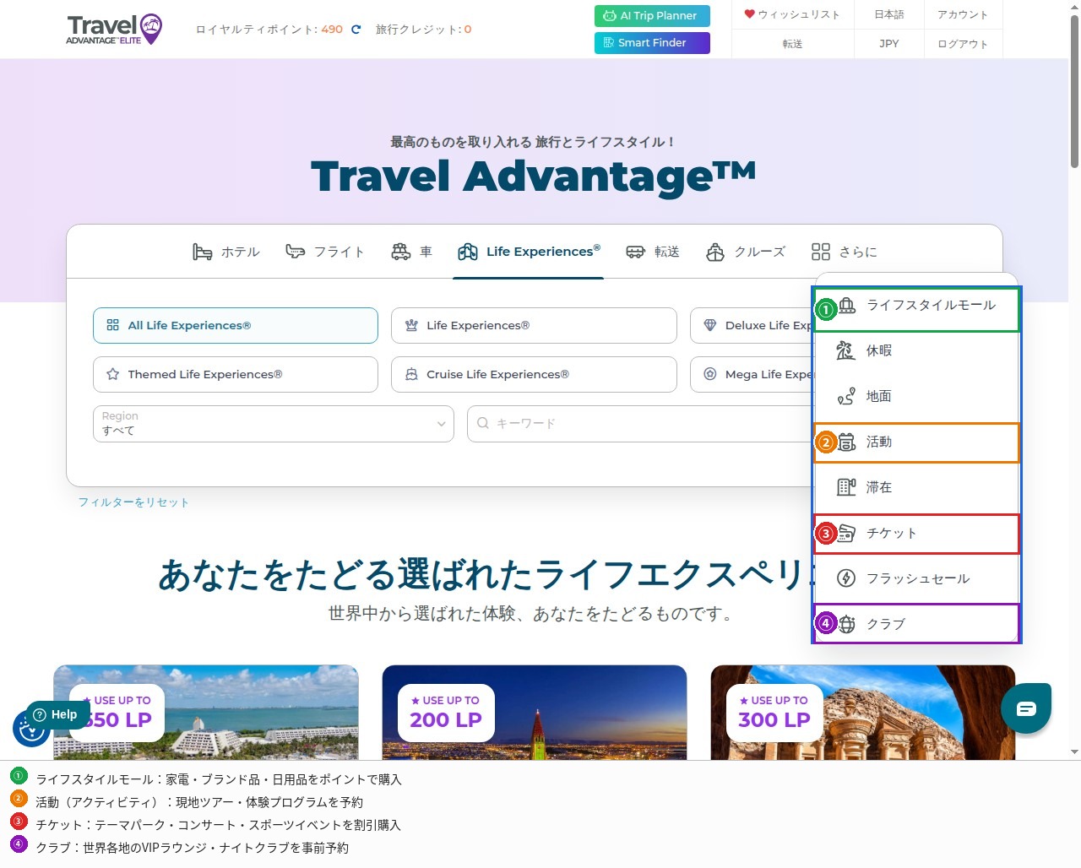Click the キーワード search field
The height and width of the screenshot is (868, 1081).
639,423
